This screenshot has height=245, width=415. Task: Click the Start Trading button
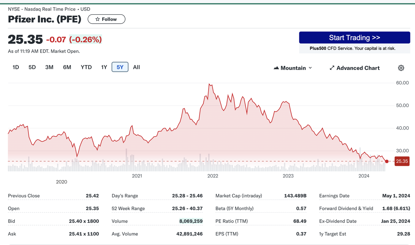coord(354,38)
